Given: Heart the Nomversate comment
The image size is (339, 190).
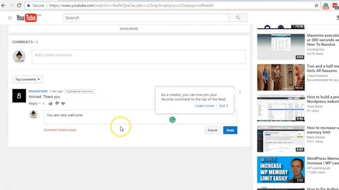Looking at the screenshot, I should (63, 103).
